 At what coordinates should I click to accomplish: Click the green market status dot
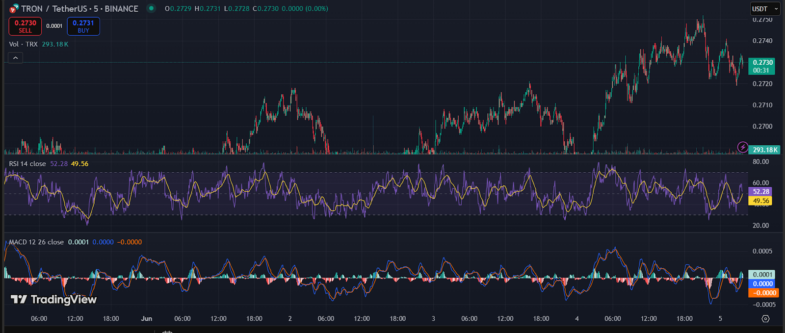(151, 8)
